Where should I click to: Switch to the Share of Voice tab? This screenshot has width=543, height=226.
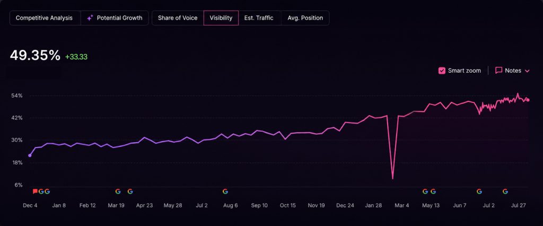tap(178, 18)
